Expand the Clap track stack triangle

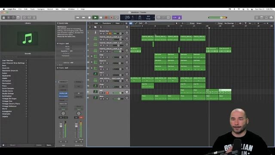coord(92,56)
